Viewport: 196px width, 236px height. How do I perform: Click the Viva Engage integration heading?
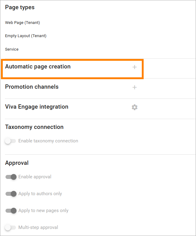[37, 107]
